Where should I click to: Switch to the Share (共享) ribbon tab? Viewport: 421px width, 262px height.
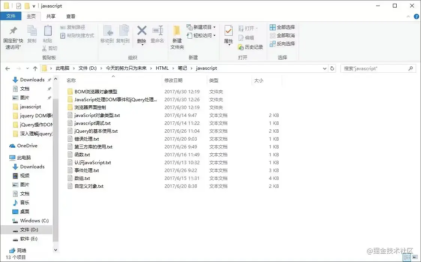(51, 16)
